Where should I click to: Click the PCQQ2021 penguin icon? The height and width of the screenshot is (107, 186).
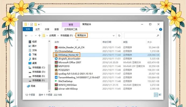point(56,70)
